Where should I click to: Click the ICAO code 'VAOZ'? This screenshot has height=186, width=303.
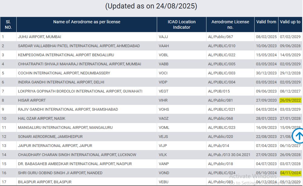[x=163, y=118]
